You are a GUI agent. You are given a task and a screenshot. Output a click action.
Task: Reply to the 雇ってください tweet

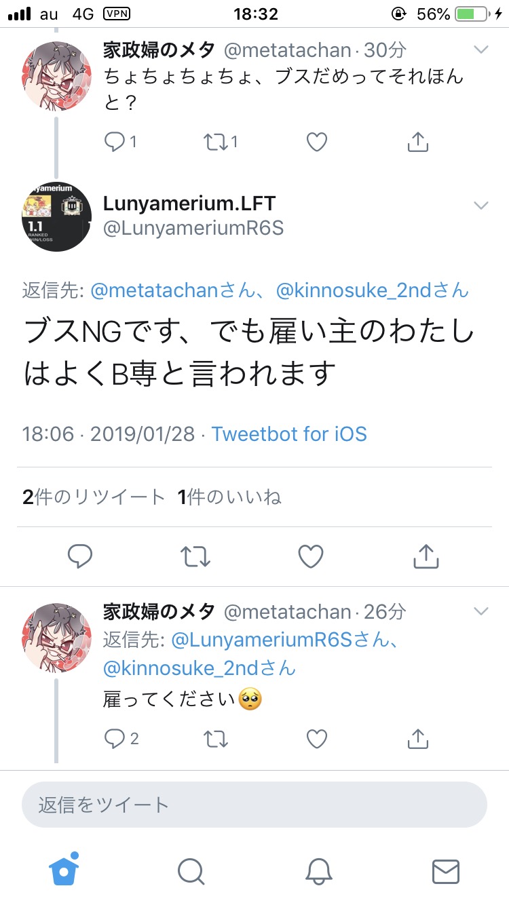pos(115,738)
